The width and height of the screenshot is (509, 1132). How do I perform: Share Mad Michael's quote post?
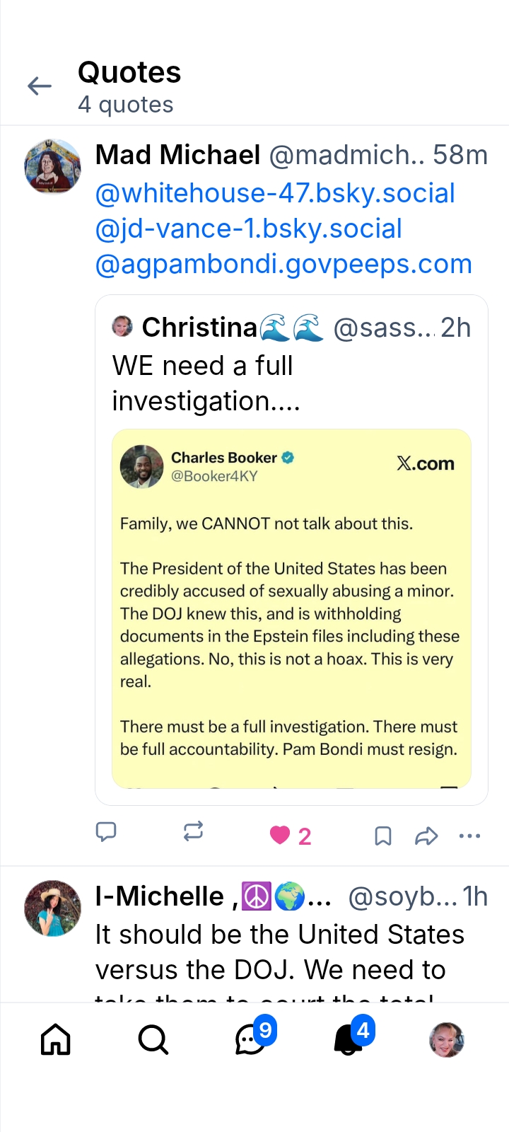click(x=426, y=836)
